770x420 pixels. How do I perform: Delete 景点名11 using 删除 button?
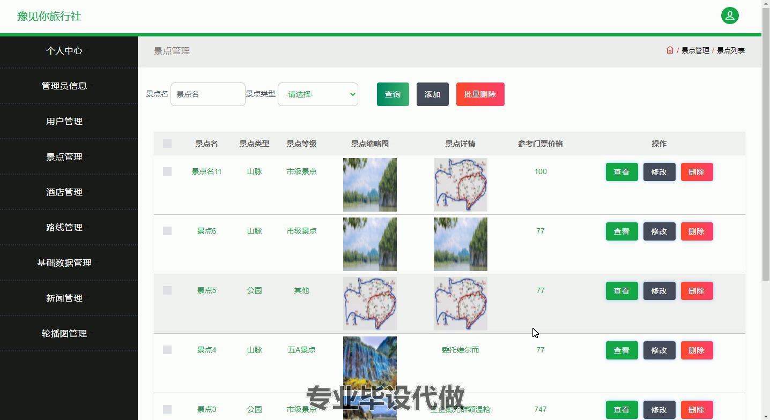(697, 172)
